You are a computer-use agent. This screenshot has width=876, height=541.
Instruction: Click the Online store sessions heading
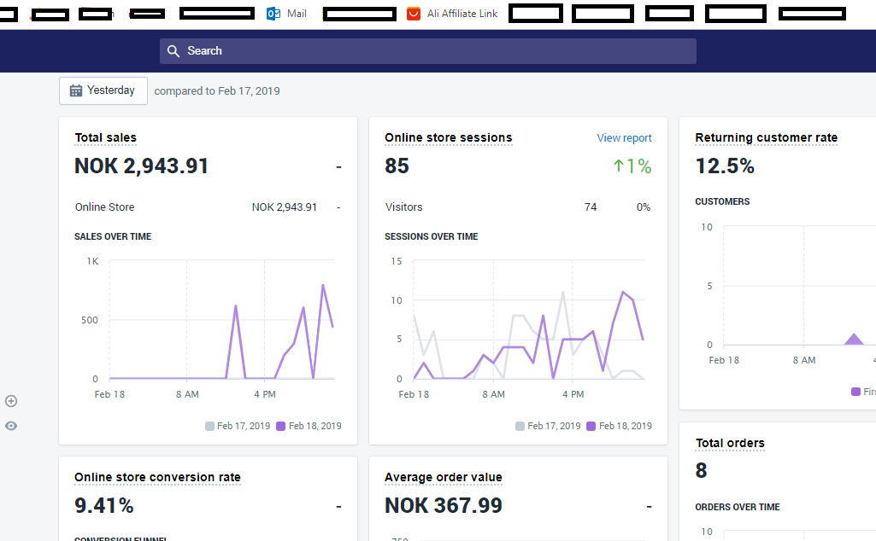pos(448,137)
